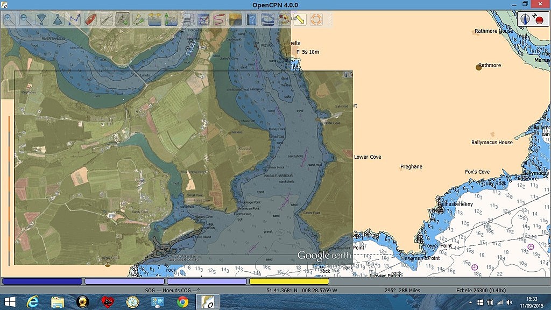The height and width of the screenshot is (310, 551).
Task: Click the compass north-up indicator
Action: (525, 19)
